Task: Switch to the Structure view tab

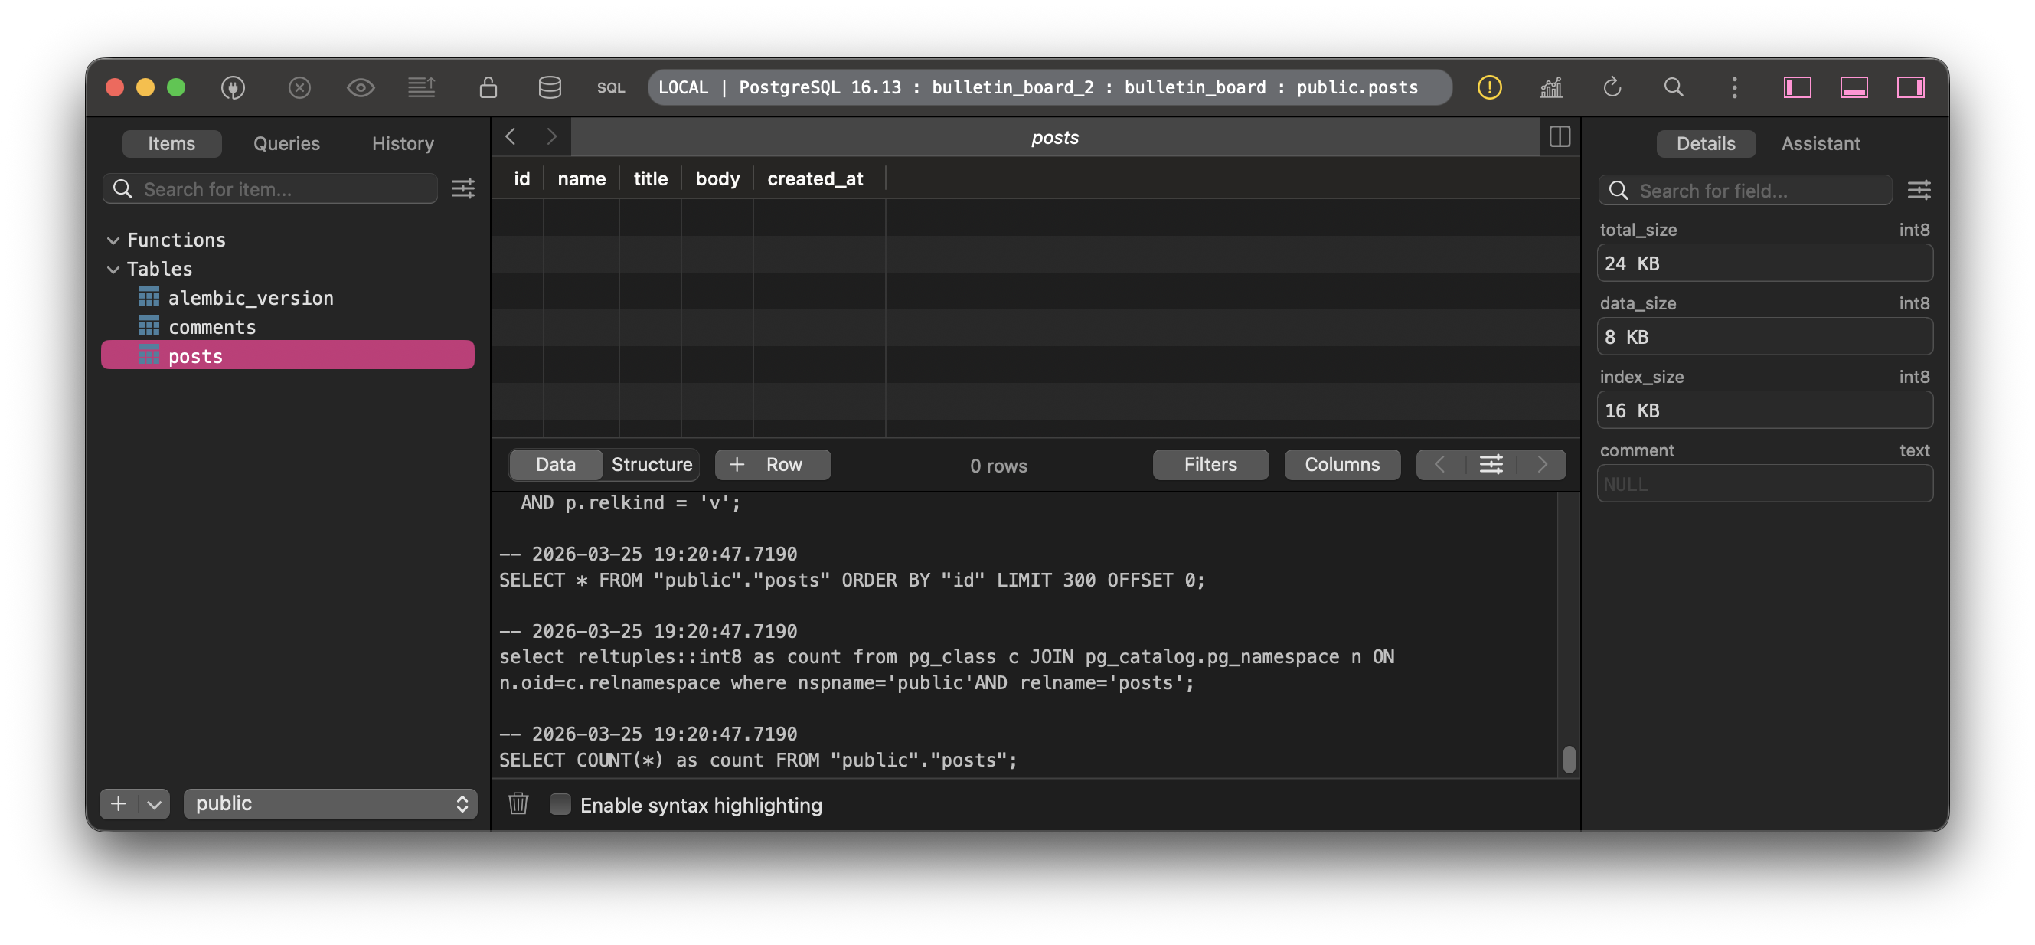Action: pos(651,465)
